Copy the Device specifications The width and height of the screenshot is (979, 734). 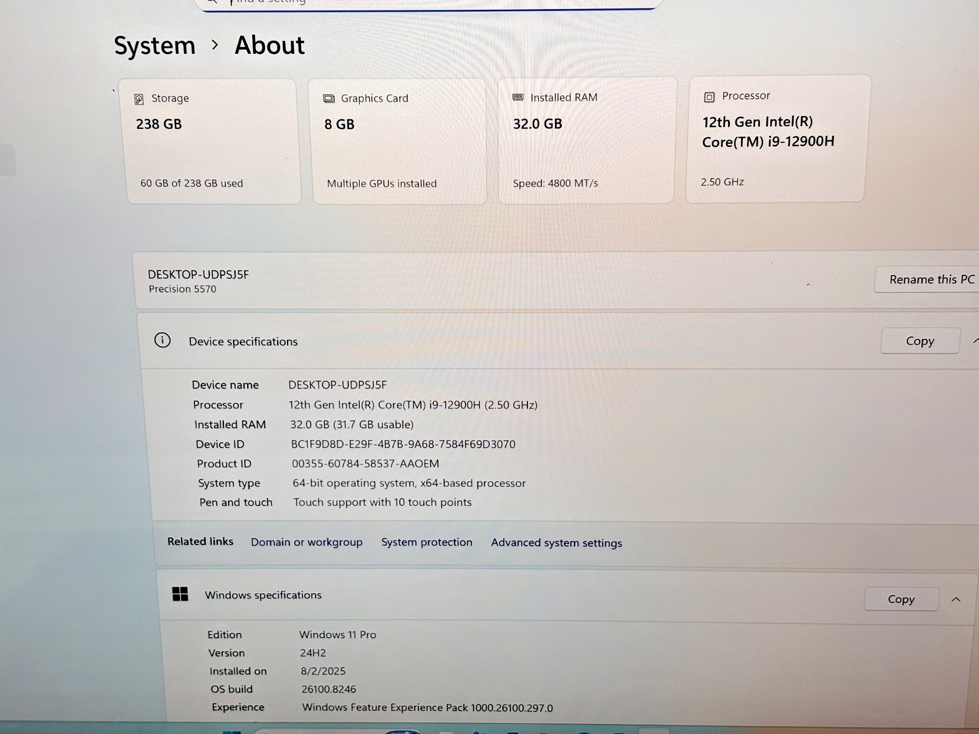920,341
